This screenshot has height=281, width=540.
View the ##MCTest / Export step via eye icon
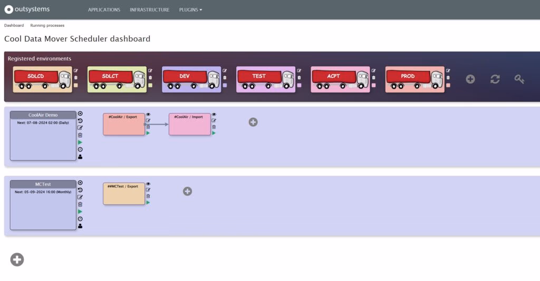point(148,184)
